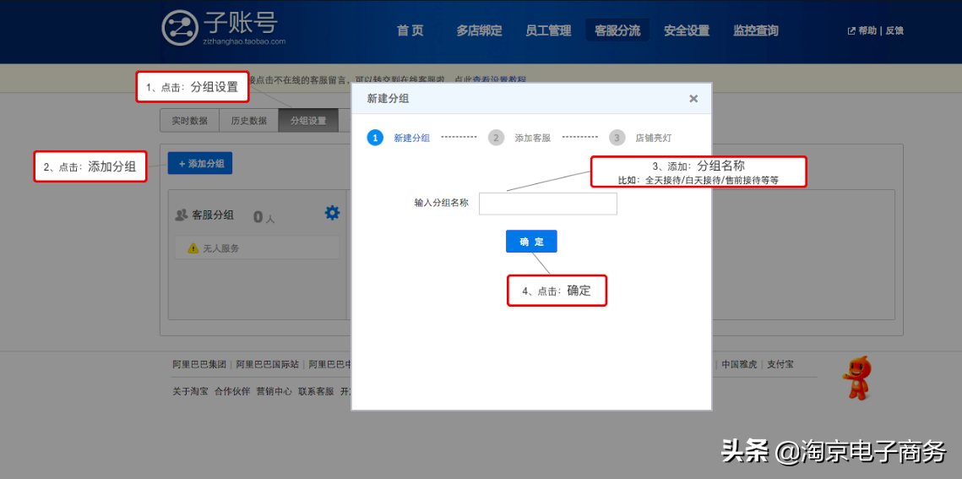This screenshot has width=962, height=479.
Task: Click the zizhanghao.taobao.com text under logo
Action: click(244, 41)
